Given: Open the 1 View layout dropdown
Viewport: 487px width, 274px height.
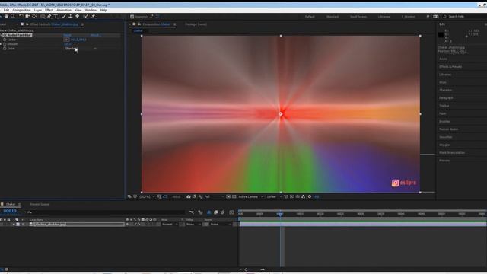Looking at the screenshot, I should [x=274, y=196].
